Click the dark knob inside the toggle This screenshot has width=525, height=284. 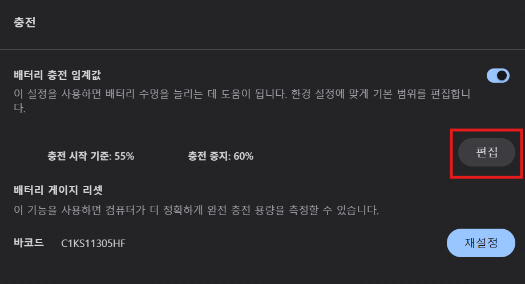pos(502,76)
